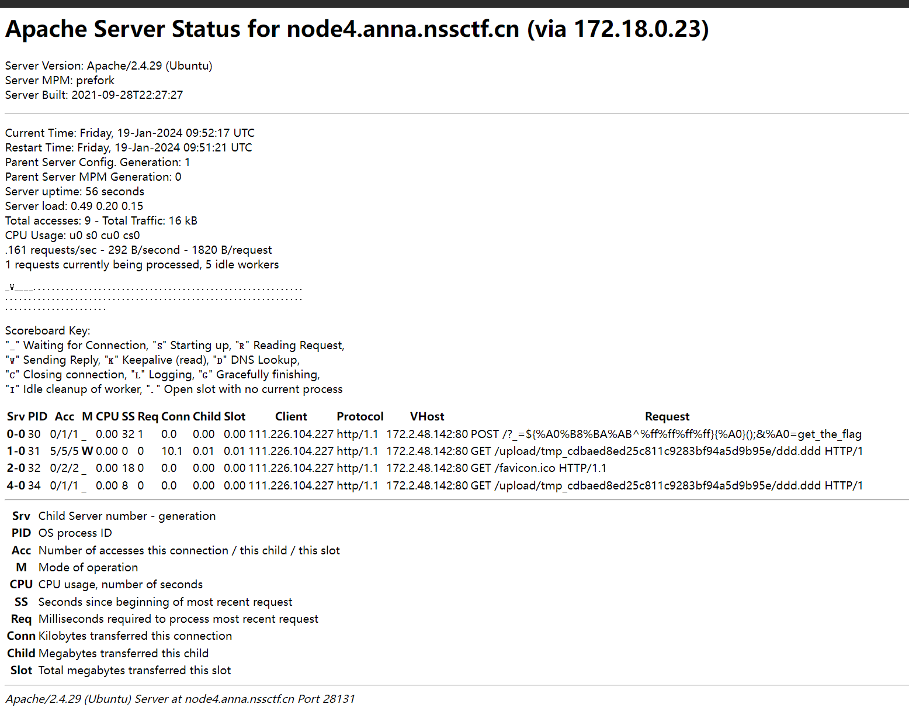This screenshot has height=714, width=909.
Task: Click the Request column header
Action: coord(667,416)
